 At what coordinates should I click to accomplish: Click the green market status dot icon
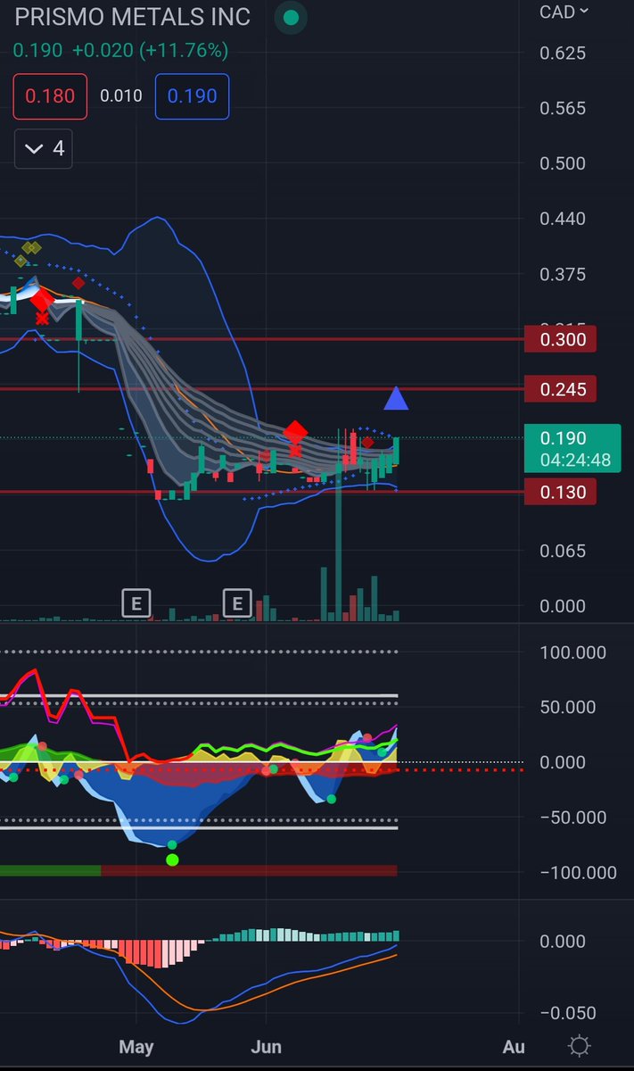[289, 17]
